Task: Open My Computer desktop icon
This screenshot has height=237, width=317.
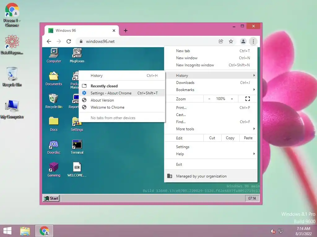Action: (x=12, y=109)
